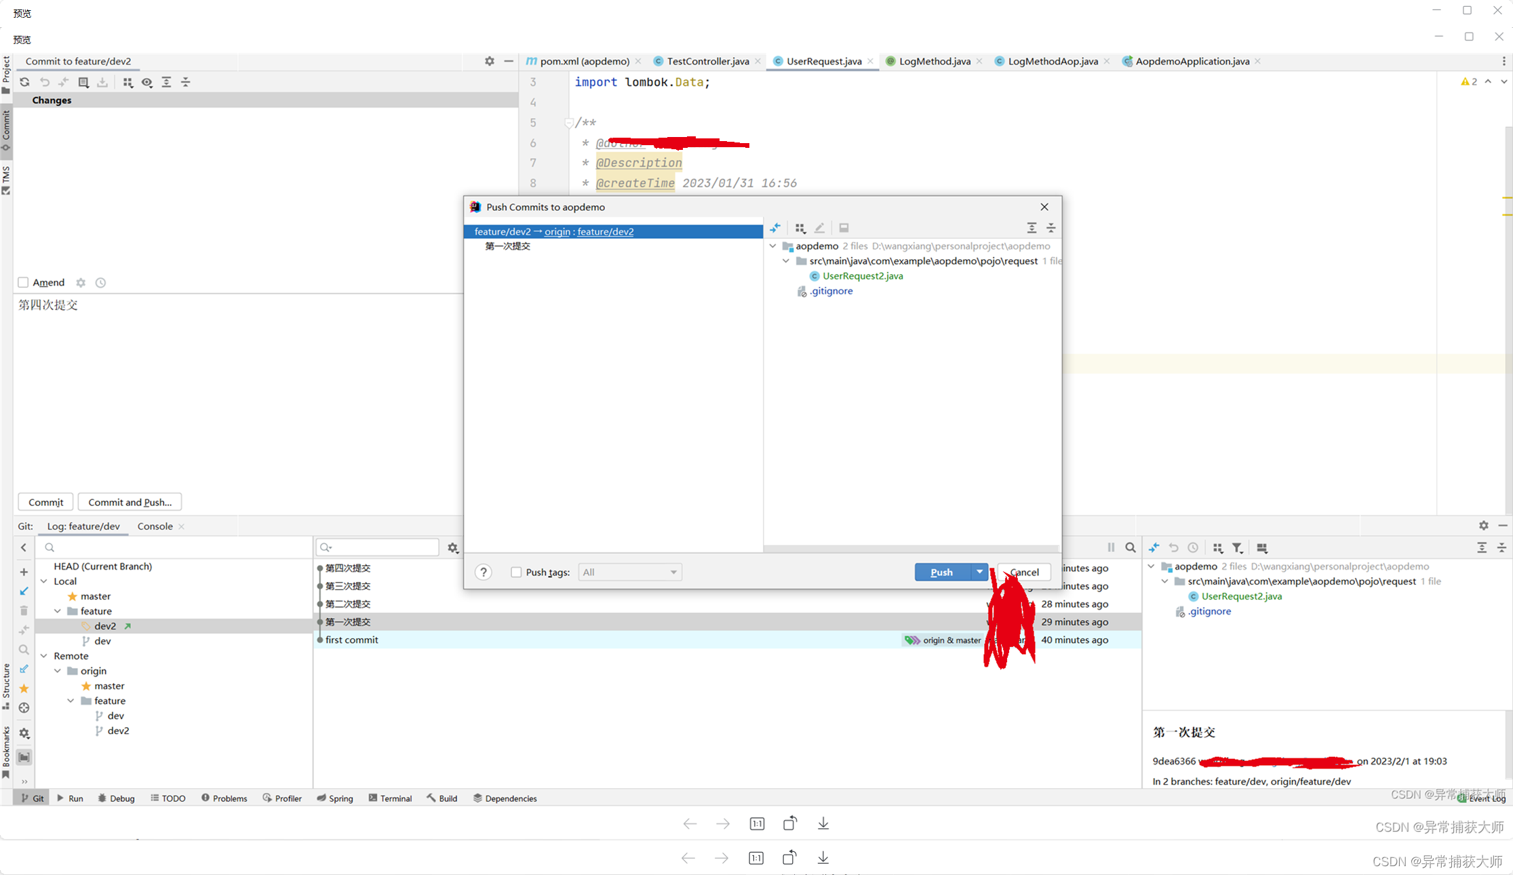Click the help question mark icon in Push dialog
Viewport: 1513px width, 875px height.
pos(482,571)
